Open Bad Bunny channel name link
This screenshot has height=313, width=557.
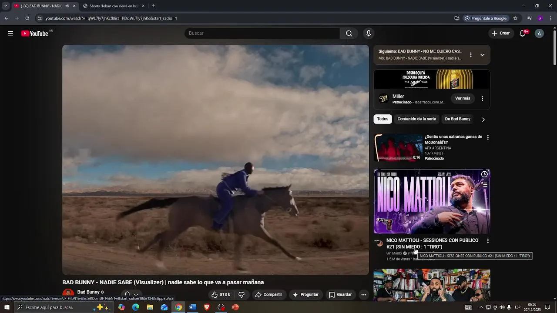click(88, 292)
